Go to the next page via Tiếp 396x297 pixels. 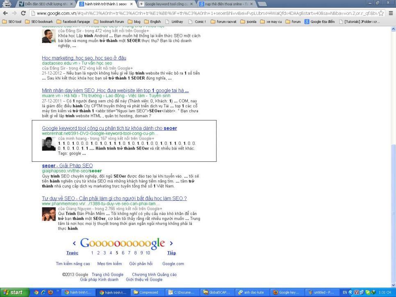pos(171,253)
